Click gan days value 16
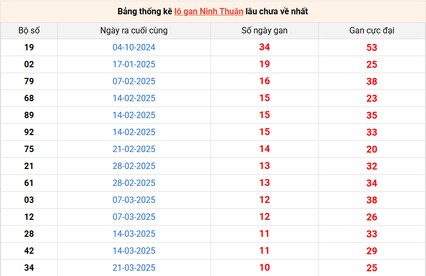This screenshot has width=426, height=276. pyautogui.click(x=264, y=81)
